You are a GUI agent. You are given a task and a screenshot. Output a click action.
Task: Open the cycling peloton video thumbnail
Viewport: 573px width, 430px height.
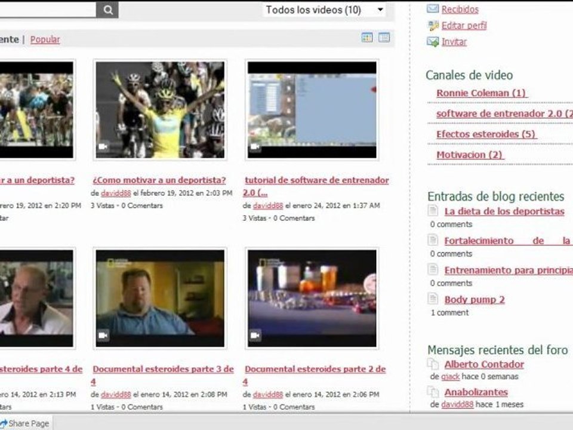[36, 110]
